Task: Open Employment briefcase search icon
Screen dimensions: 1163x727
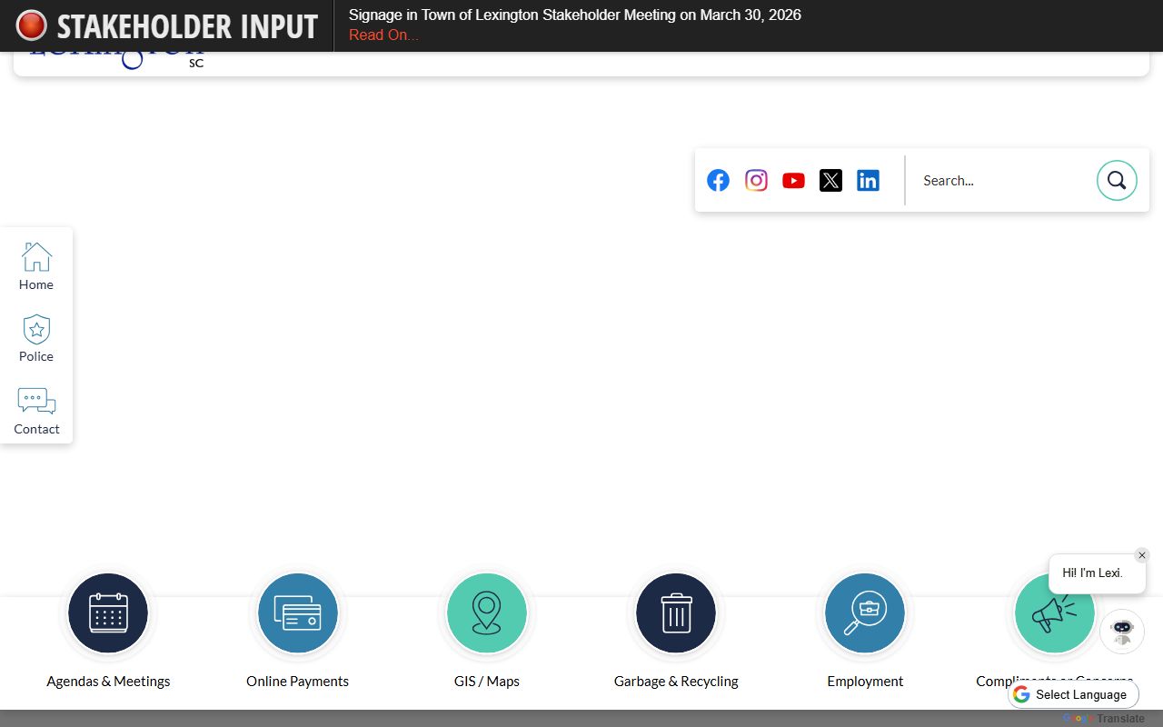Action: pyautogui.click(x=865, y=613)
